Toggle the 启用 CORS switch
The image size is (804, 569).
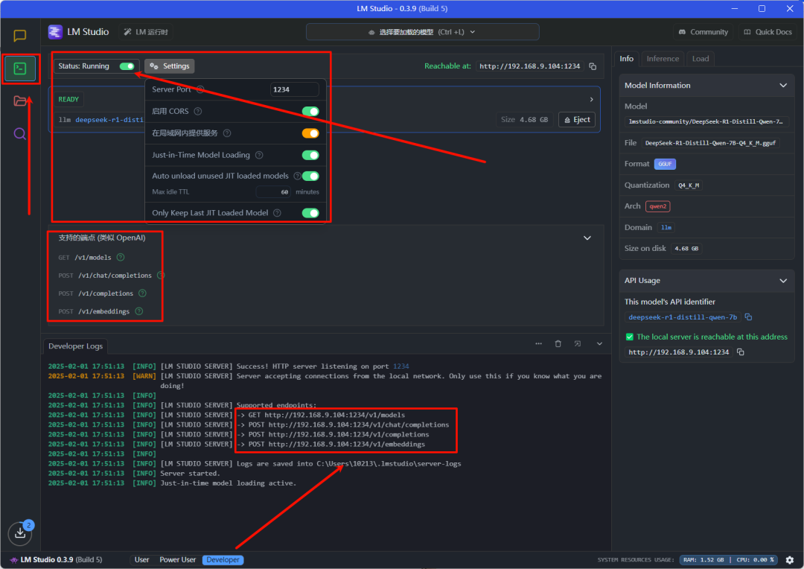click(310, 111)
